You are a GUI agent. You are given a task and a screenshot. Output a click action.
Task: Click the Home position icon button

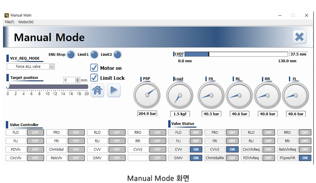click(97, 90)
